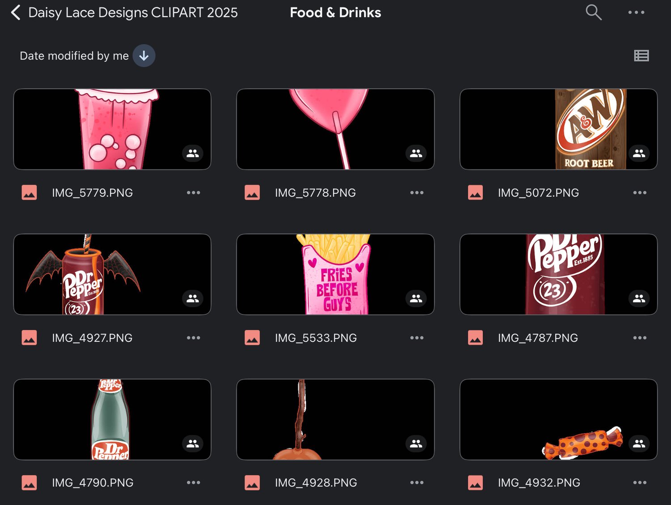Tap the shared badge on IMG_5072.PNG thumbnail

pyautogui.click(x=639, y=153)
